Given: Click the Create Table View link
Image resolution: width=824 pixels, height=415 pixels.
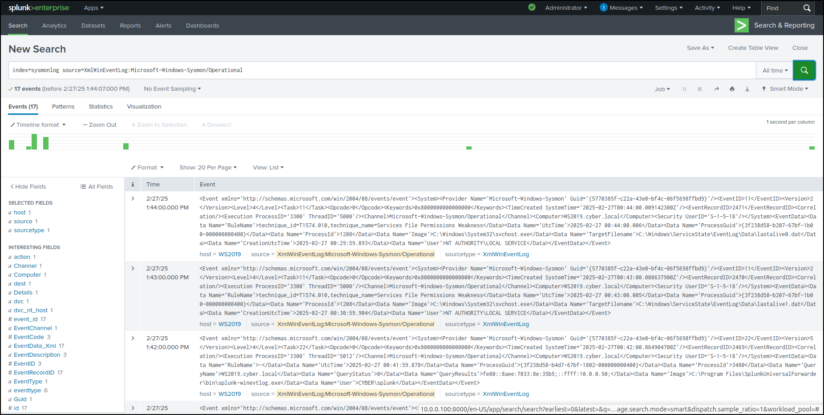Looking at the screenshot, I should (753, 48).
